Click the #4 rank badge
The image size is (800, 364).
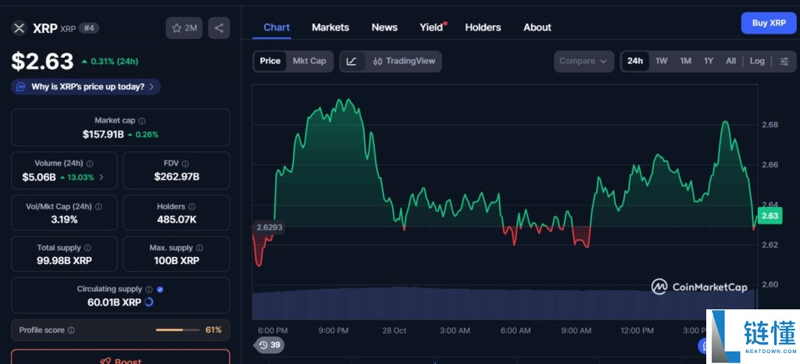(89, 28)
